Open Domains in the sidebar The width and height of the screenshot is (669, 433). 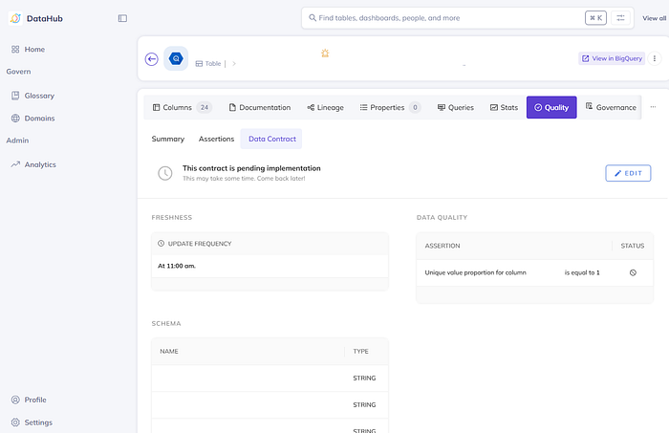click(x=32, y=119)
